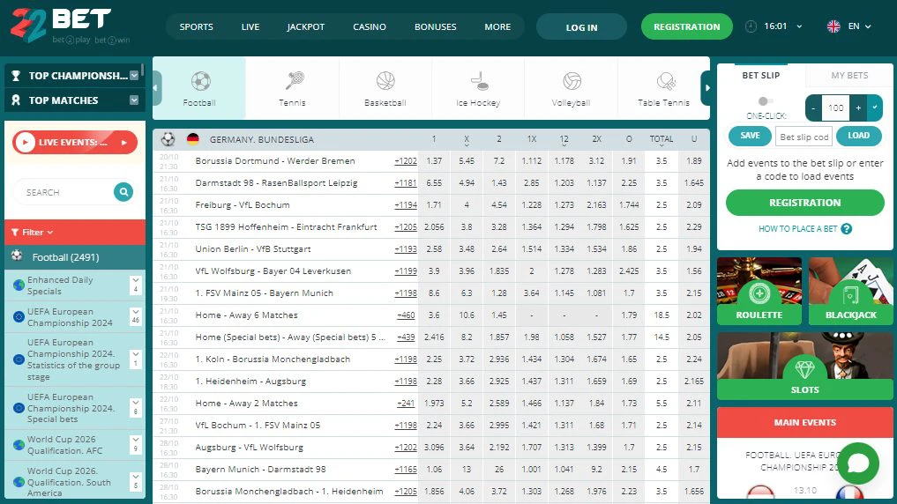
Task: Open the More menu
Action: tap(497, 26)
